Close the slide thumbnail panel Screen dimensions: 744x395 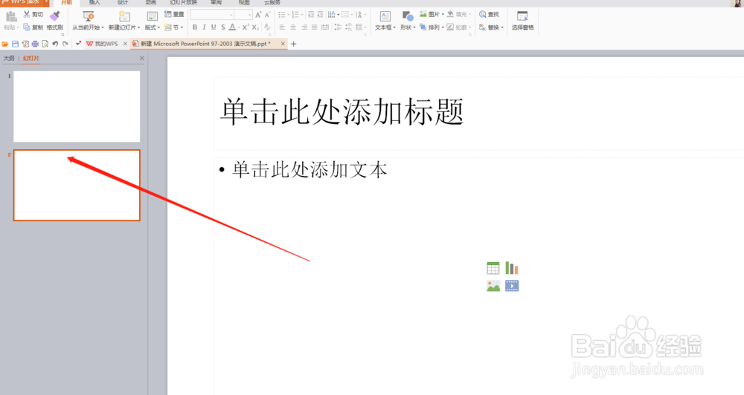142,58
